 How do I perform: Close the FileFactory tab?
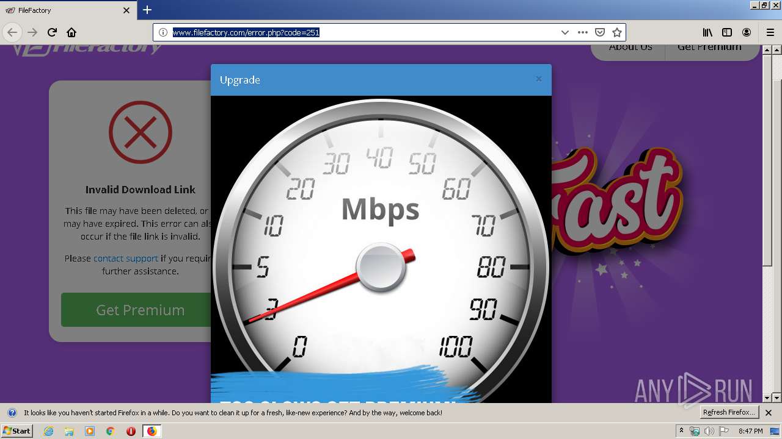click(126, 10)
